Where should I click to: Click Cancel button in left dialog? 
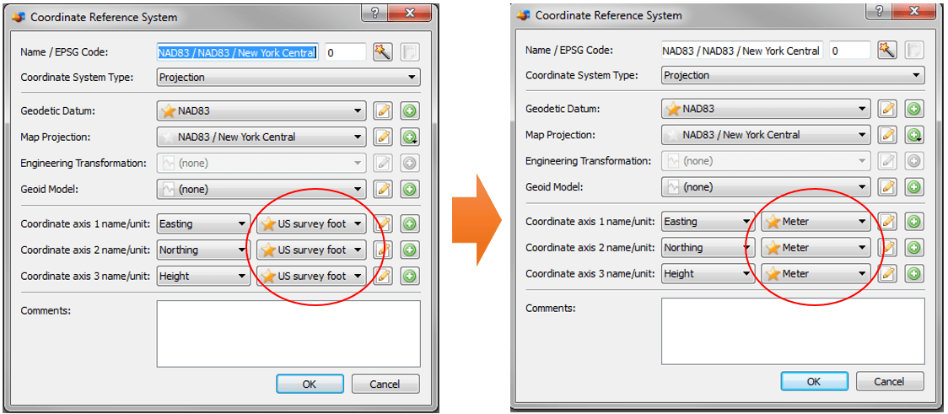click(x=385, y=384)
